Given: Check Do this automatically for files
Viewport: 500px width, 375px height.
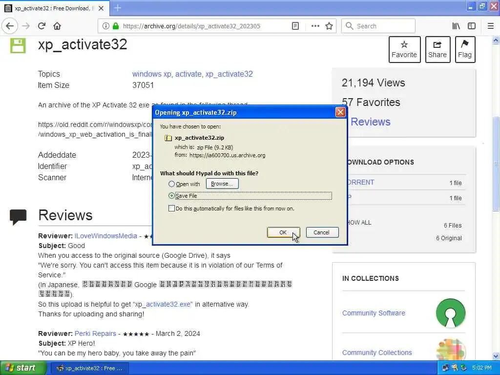Looking at the screenshot, I should (x=171, y=208).
